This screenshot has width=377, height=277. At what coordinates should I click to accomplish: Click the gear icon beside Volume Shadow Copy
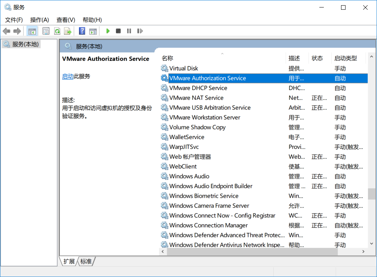pyautogui.click(x=164, y=127)
